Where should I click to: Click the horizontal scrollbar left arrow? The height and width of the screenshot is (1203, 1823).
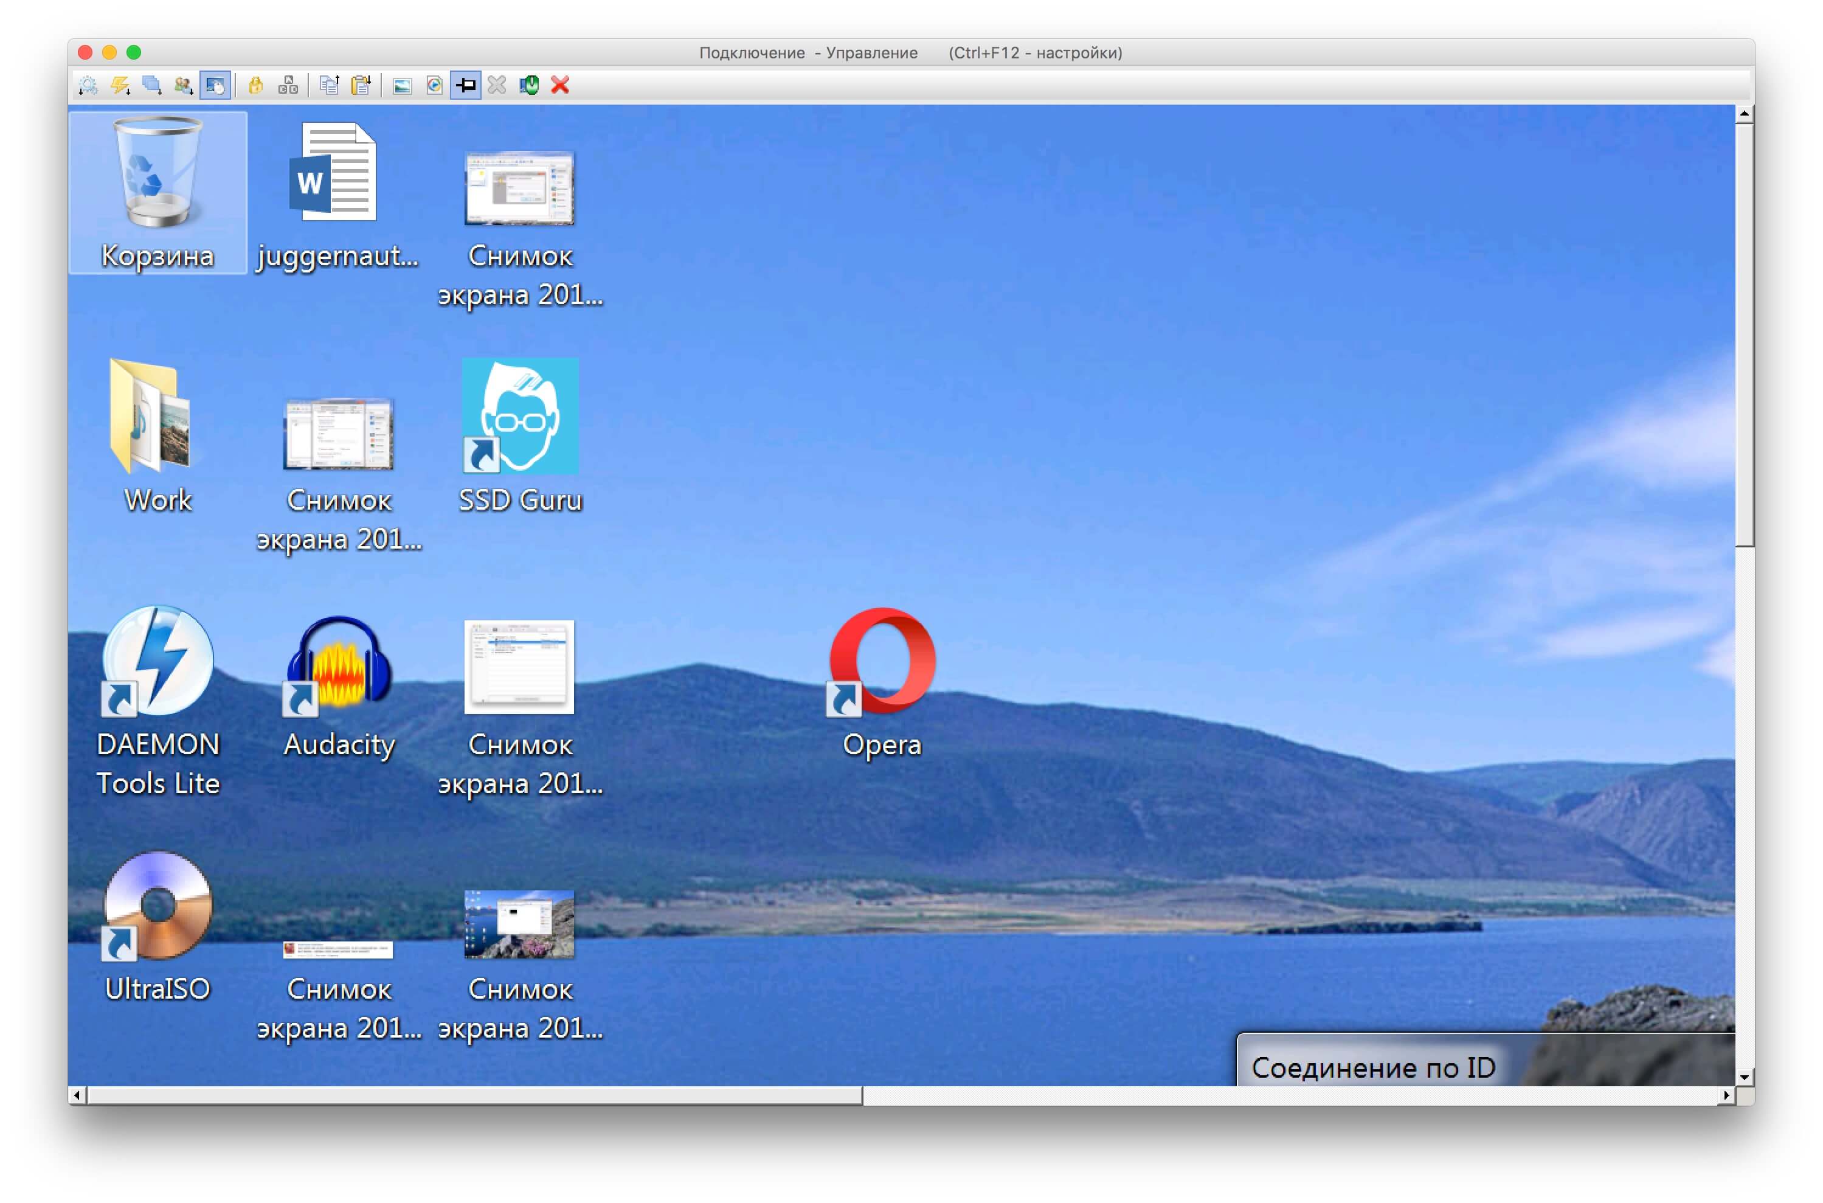click(77, 1095)
